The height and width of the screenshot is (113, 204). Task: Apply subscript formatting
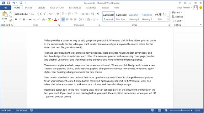pyautogui.click(x=34, y=19)
